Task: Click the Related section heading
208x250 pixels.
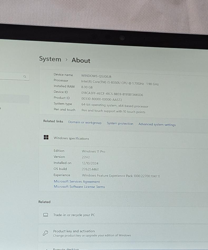Action: point(44,202)
